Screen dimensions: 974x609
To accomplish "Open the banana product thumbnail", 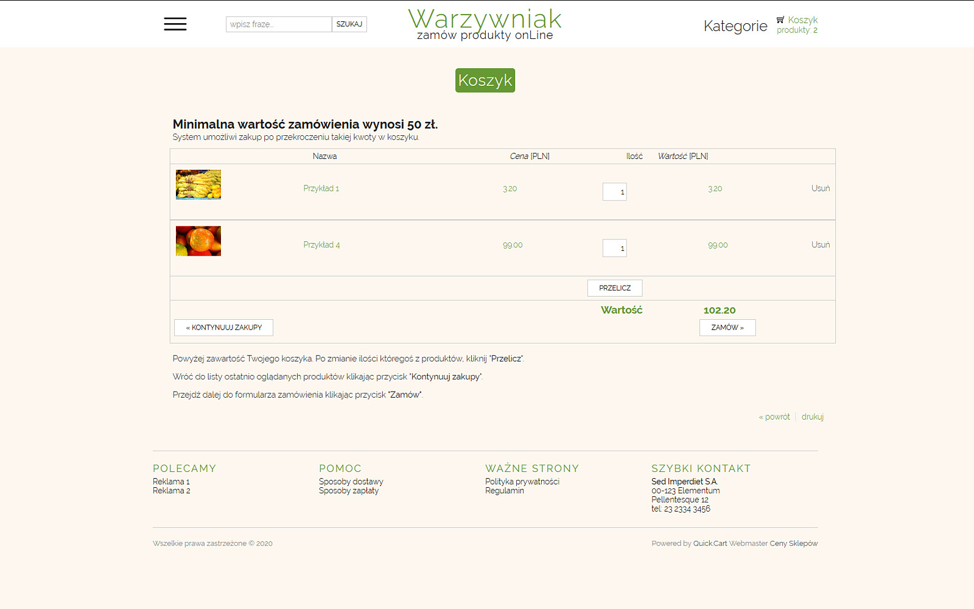I will pyautogui.click(x=198, y=185).
